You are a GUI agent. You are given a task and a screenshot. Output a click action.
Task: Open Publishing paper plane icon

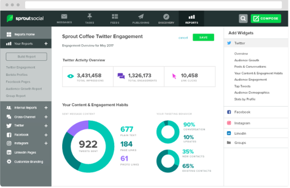[141, 17]
